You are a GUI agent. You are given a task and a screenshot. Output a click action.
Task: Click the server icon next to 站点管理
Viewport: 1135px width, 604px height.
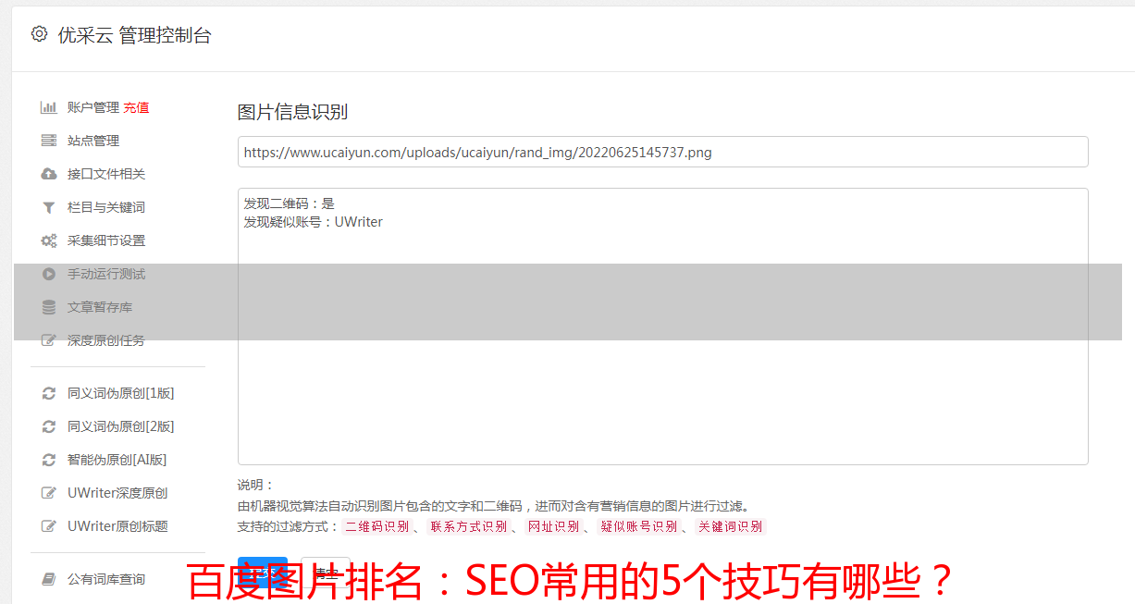click(x=49, y=141)
